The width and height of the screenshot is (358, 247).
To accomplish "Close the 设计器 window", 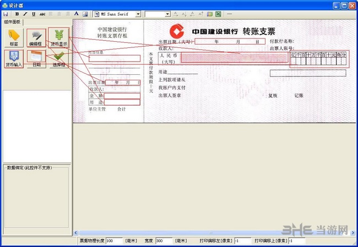I will [x=352, y=6].
